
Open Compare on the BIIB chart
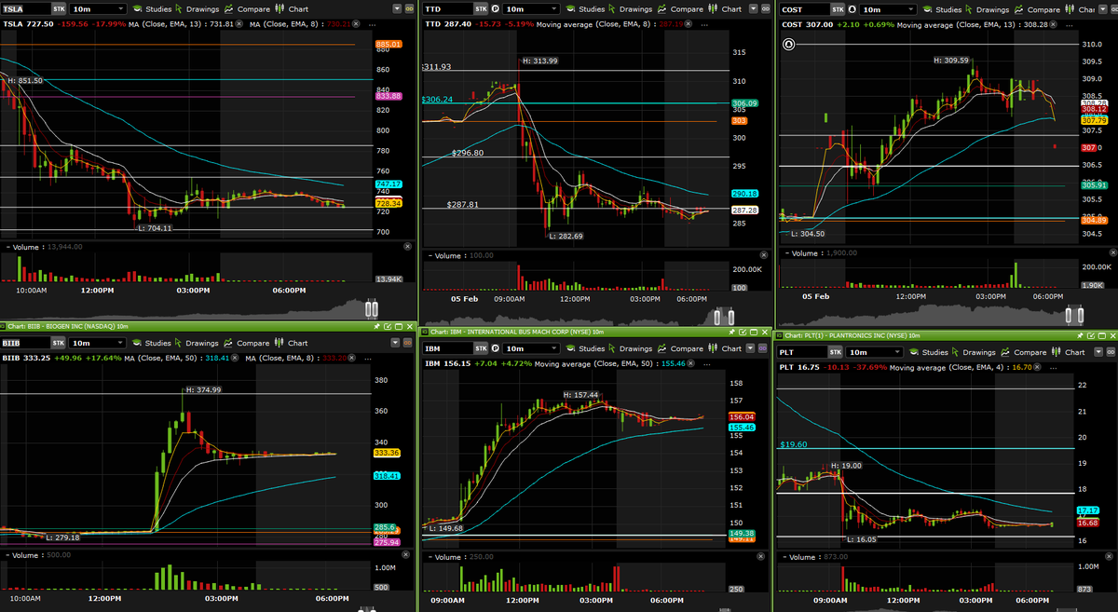pyautogui.click(x=247, y=343)
